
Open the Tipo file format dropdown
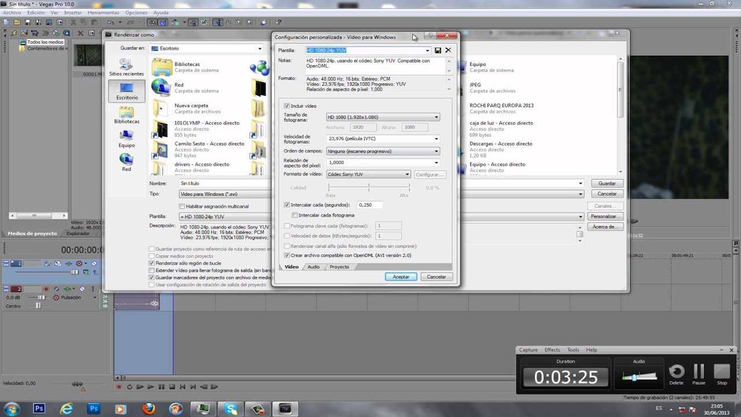pos(381,194)
